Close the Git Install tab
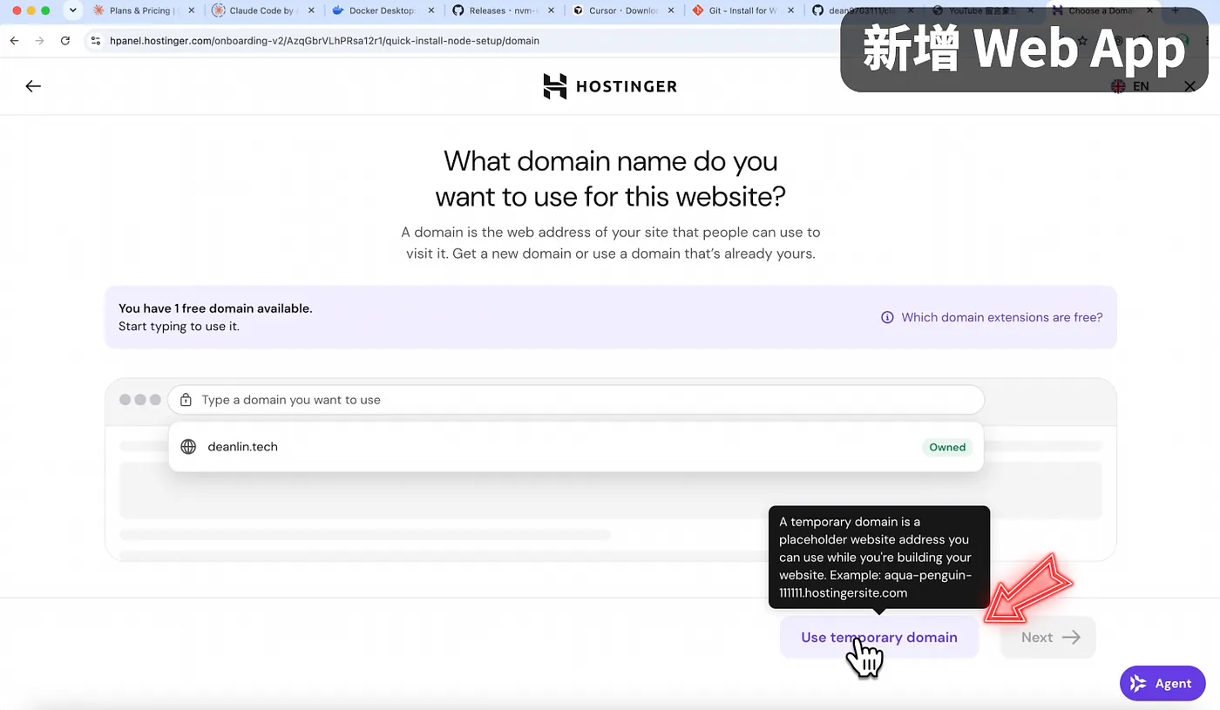 (x=792, y=10)
